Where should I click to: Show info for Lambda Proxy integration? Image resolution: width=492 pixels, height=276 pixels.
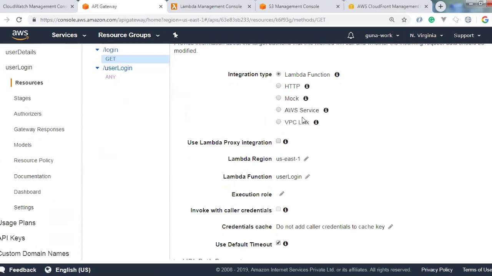pos(286,142)
